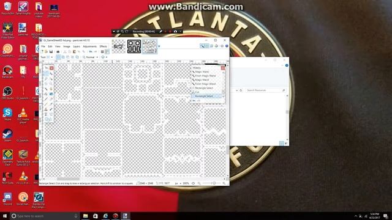This screenshot has width=392, height=220.
Task: Toggle the Layers window button at top right
Action: click(211, 46)
